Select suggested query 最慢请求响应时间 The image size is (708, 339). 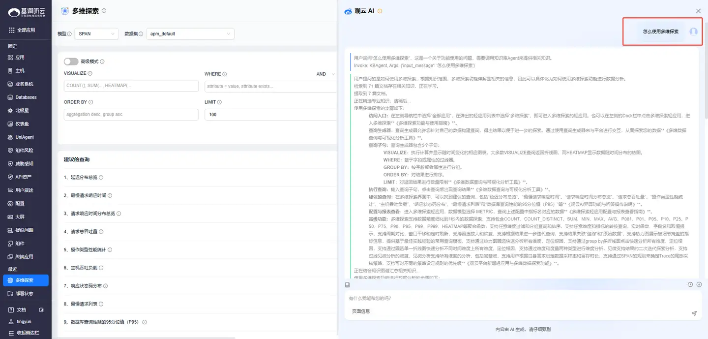point(85,195)
